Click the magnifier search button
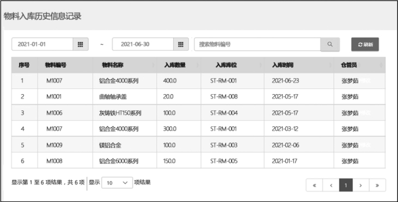 pyautogui.click(x=330, y=44)
